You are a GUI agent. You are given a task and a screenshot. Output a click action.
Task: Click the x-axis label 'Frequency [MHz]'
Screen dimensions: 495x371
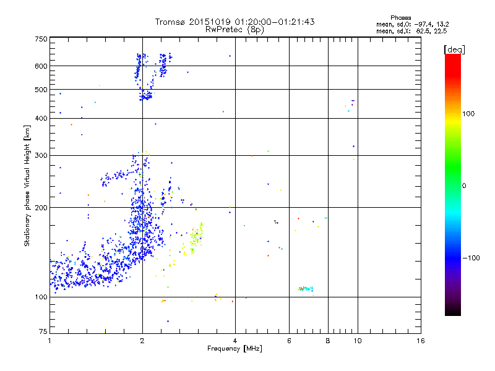click(x=235, y=349)
